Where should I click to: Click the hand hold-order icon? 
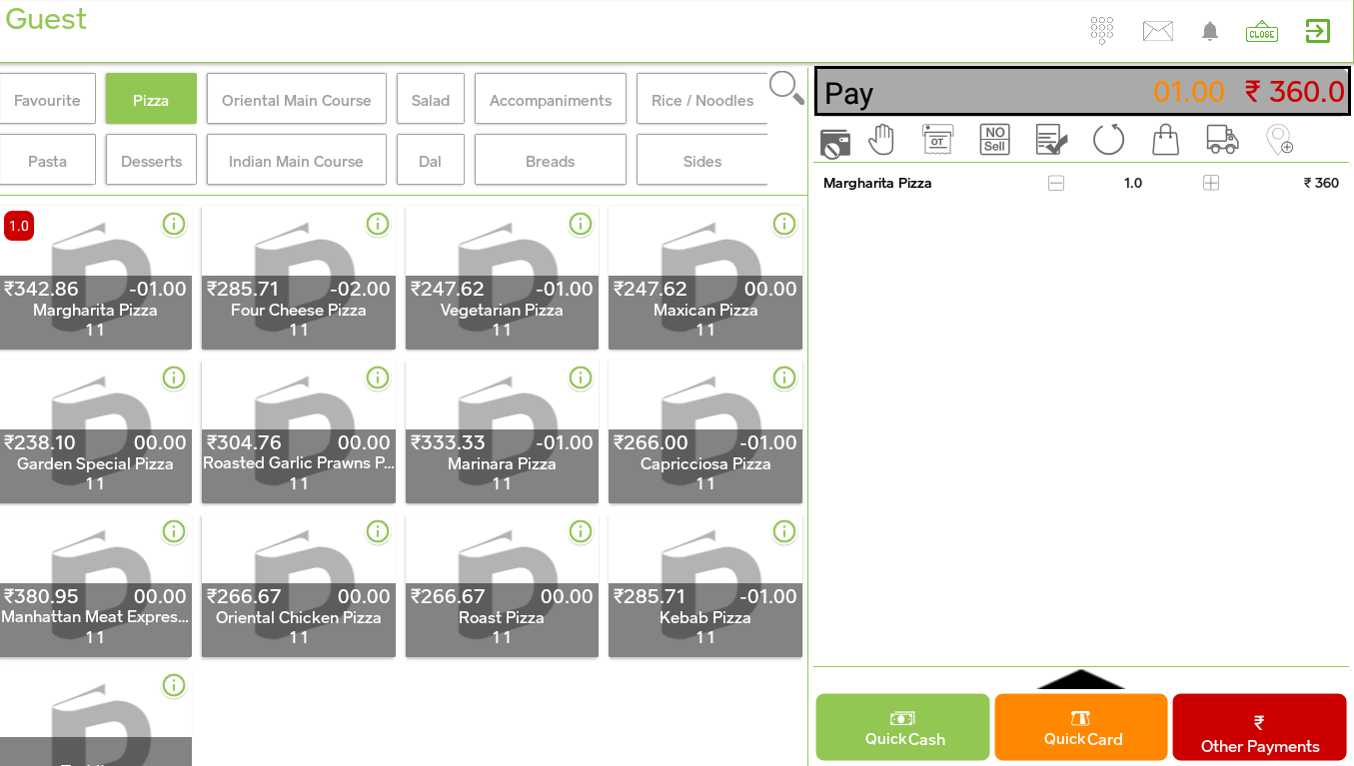pos(881,140)
